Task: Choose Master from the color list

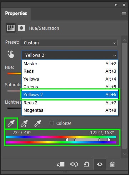Action: (x=70, y=64)
